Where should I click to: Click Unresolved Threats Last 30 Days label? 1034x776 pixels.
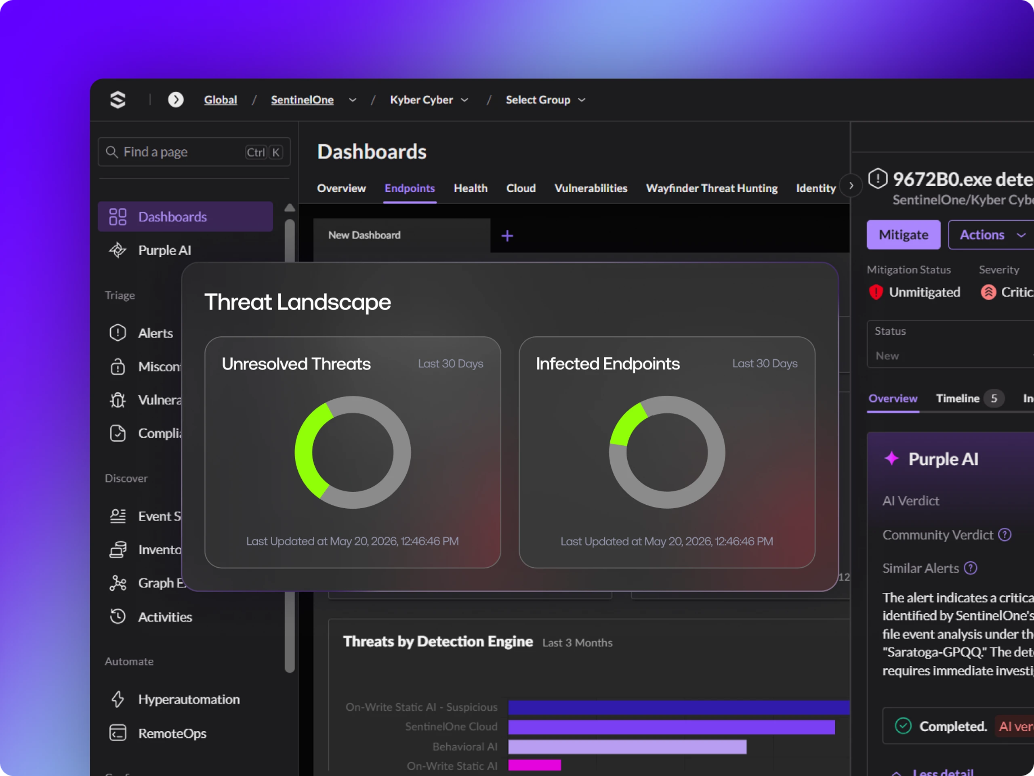[x=451, y=363]
